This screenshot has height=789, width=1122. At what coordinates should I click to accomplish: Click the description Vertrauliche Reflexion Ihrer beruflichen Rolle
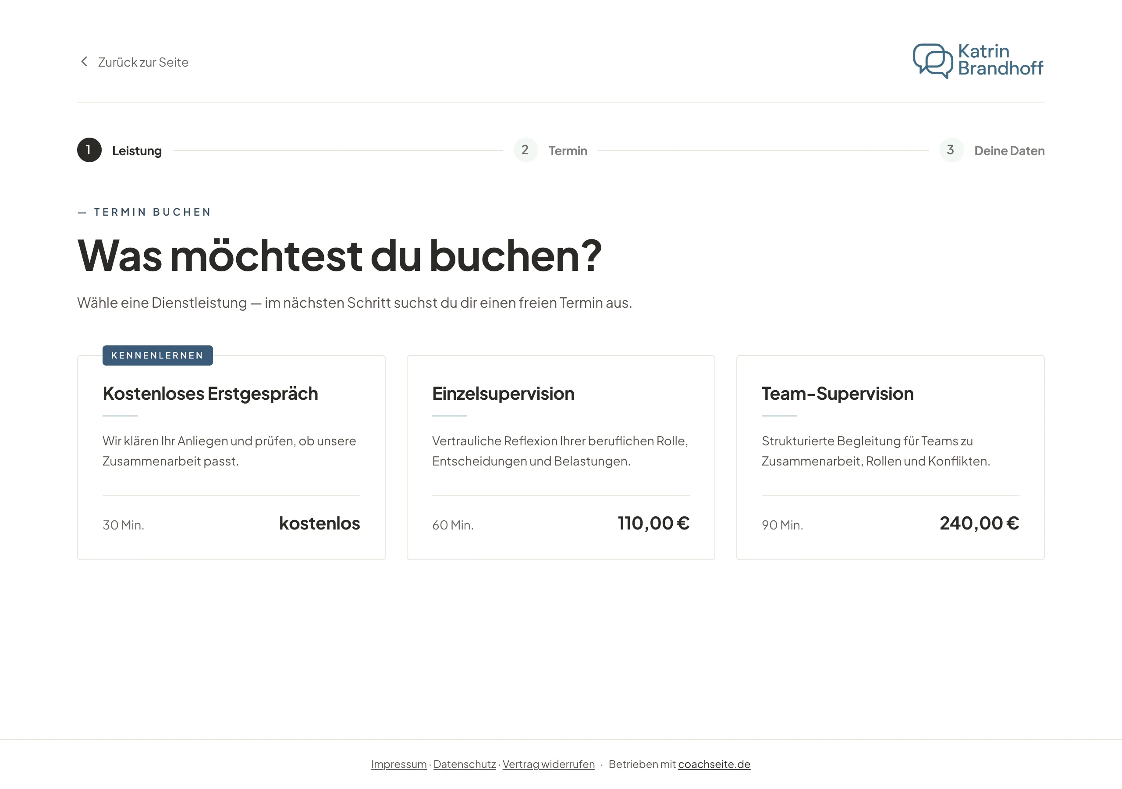pyautogui.click(x=560, y=451)
